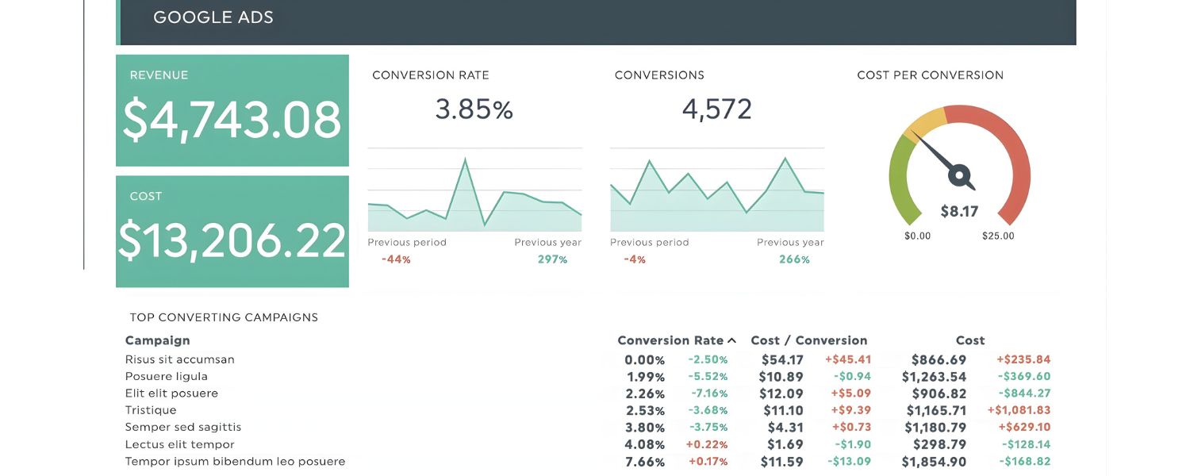Click the yellow segment of the gauge

click(924, 121)
